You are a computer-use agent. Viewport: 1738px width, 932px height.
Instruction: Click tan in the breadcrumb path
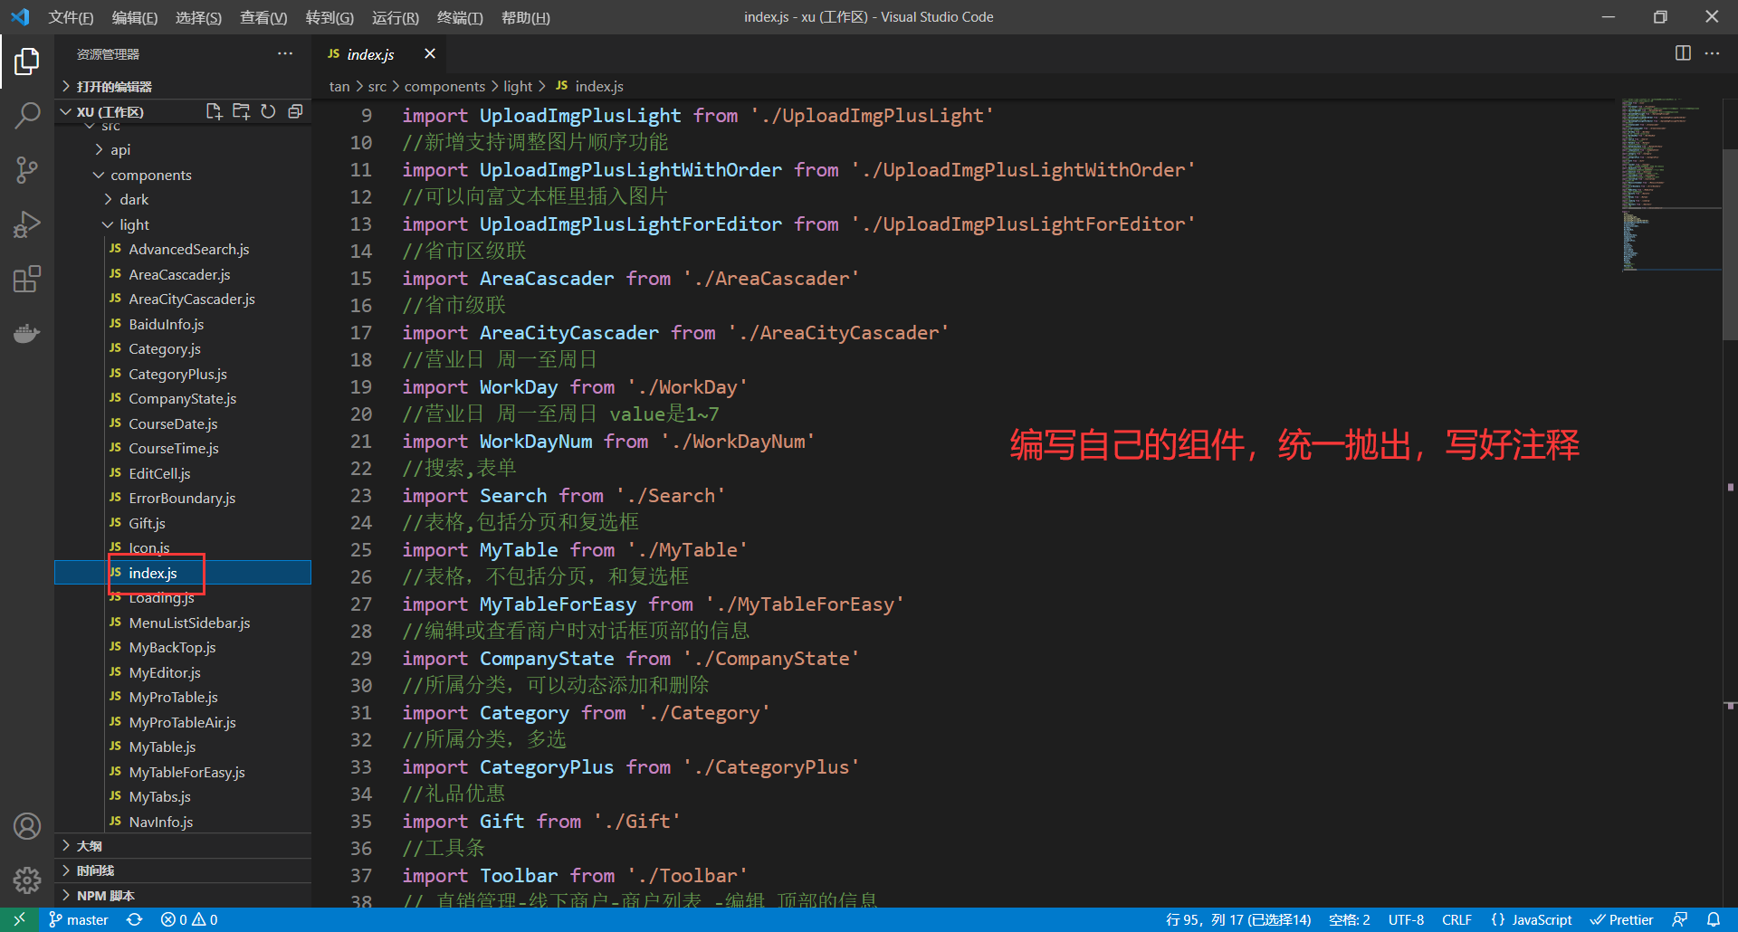click(x=339, y=86)
